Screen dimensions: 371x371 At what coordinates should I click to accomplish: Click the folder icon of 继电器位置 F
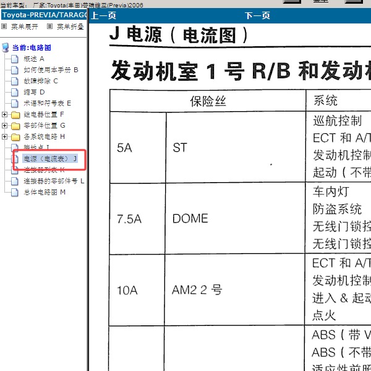15,115
